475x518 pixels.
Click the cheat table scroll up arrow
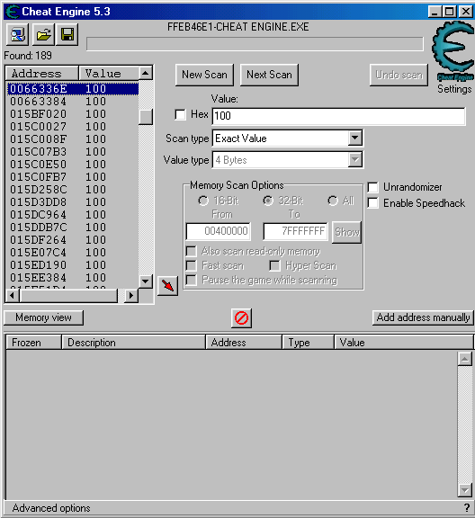[x=465, y=359]
